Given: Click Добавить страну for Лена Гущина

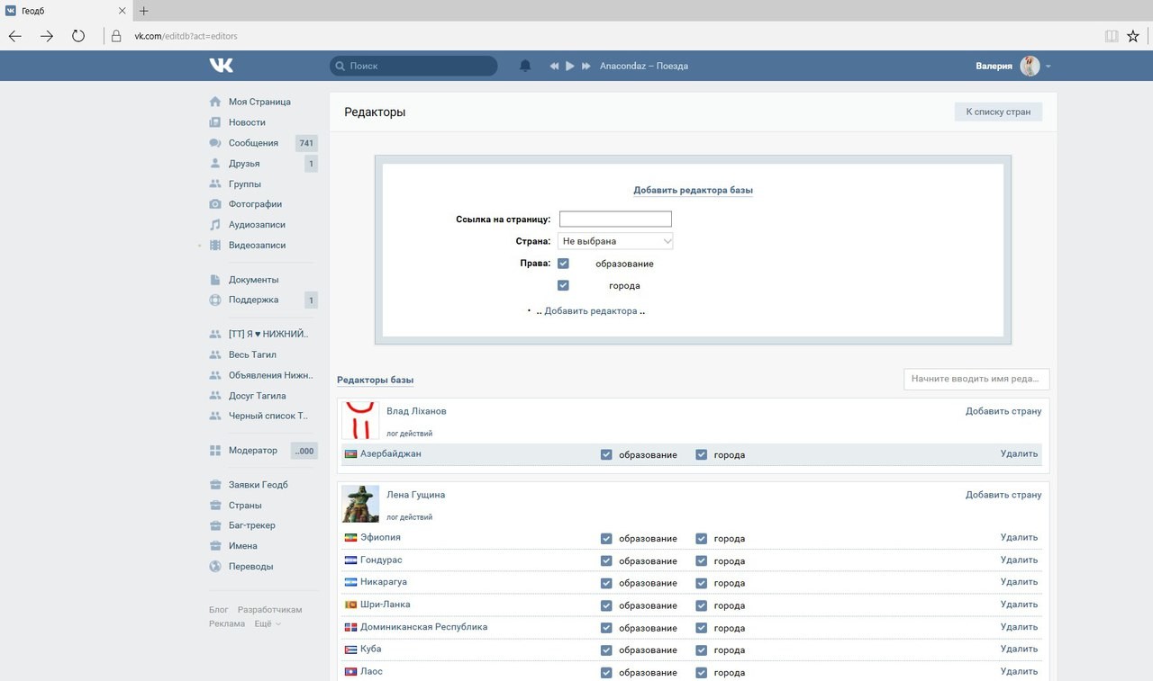Looking at the screenshot, I should tap(1003, 495).
